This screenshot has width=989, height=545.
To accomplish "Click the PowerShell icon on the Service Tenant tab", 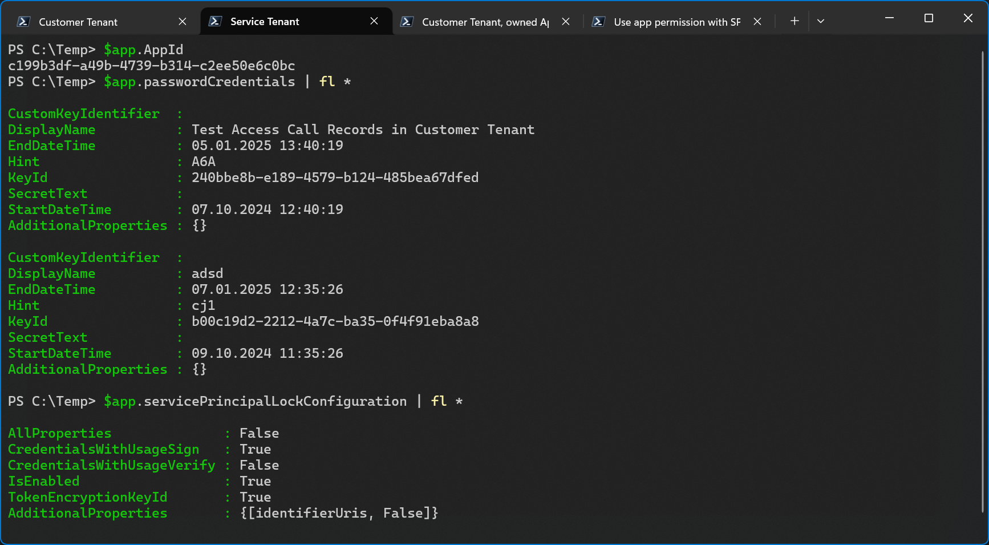I will [214, 21].
